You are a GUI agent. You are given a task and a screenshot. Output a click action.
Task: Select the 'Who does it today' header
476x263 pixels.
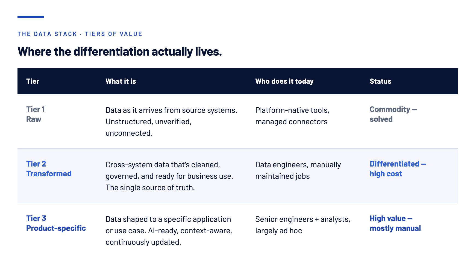[284, 81]
